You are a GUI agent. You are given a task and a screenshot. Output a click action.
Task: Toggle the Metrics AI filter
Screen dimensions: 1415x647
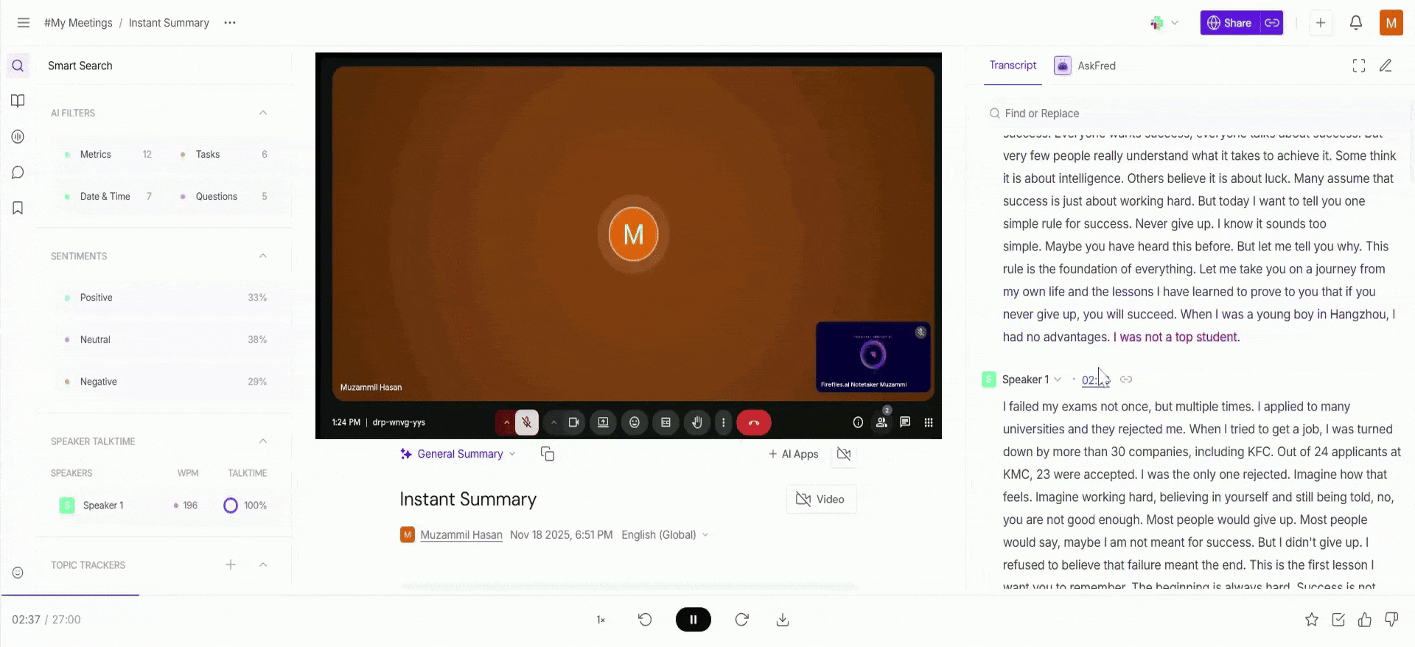pyautogui.click(x=108, y=155)
